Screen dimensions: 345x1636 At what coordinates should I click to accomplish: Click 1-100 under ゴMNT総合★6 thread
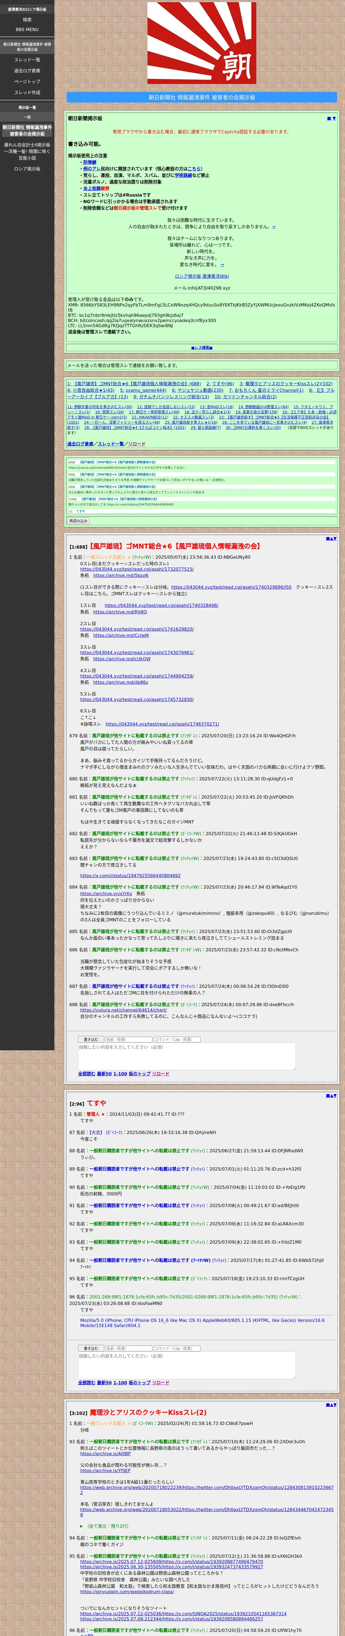(120, 1074)
